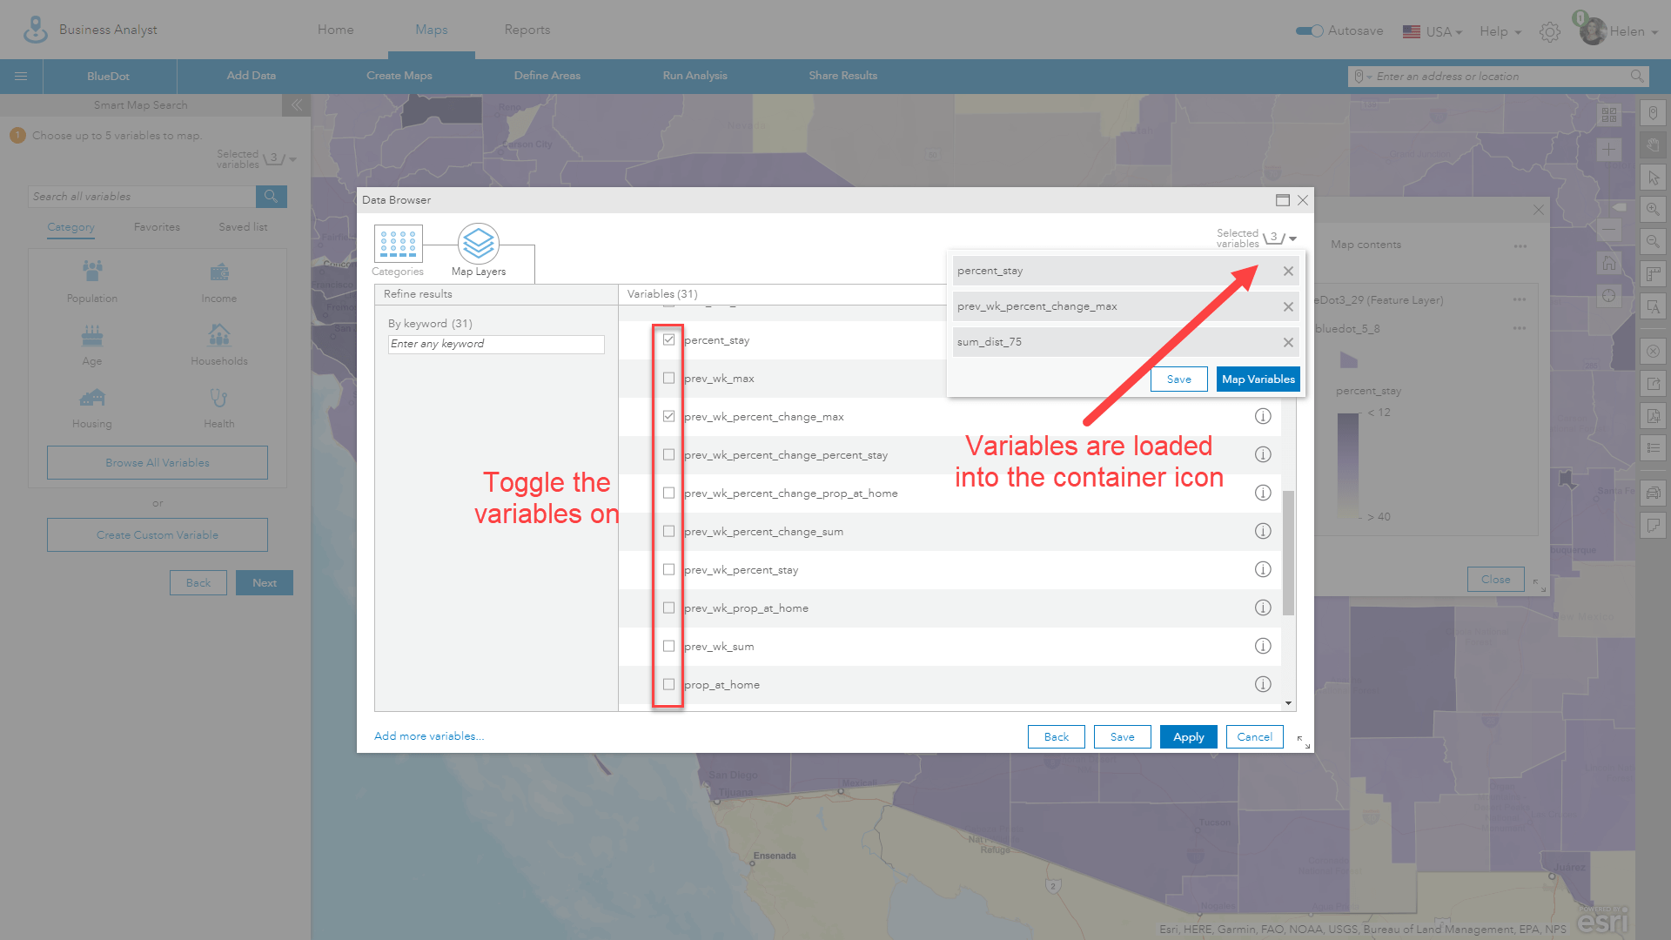Image resolution: width=1671 pixels, height=940 pixels.
Task: Click the info icon next to prev_wk_percent_change_max
Action: [x=1265, y=415]
